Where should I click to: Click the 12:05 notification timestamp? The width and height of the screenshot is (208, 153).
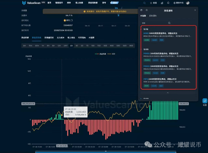[146, 49]
